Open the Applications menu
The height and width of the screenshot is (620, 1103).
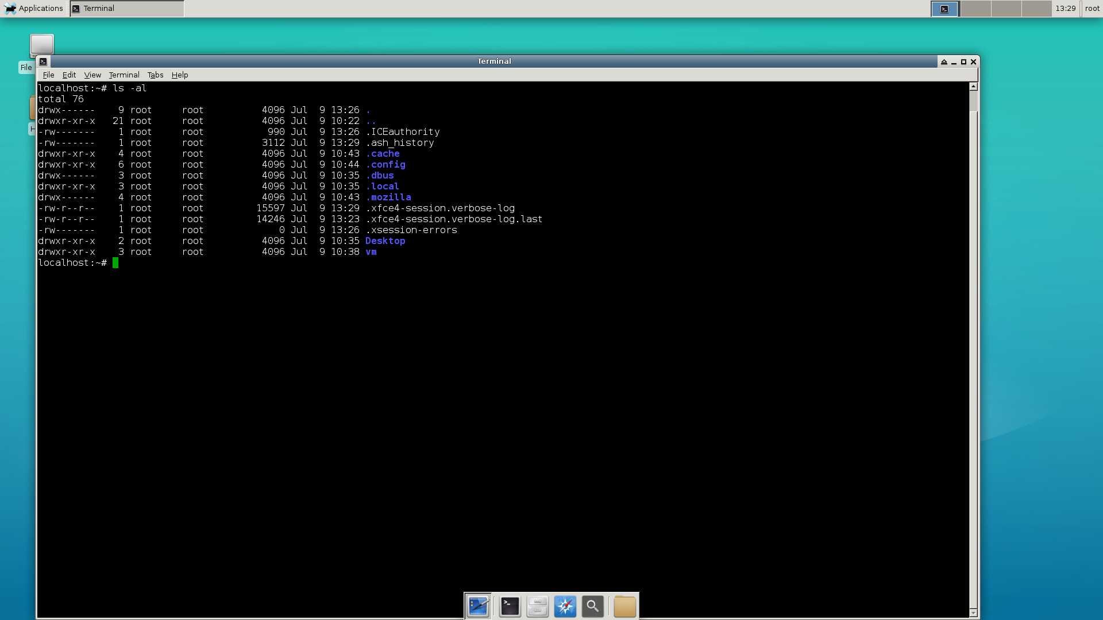coord(34,8)
